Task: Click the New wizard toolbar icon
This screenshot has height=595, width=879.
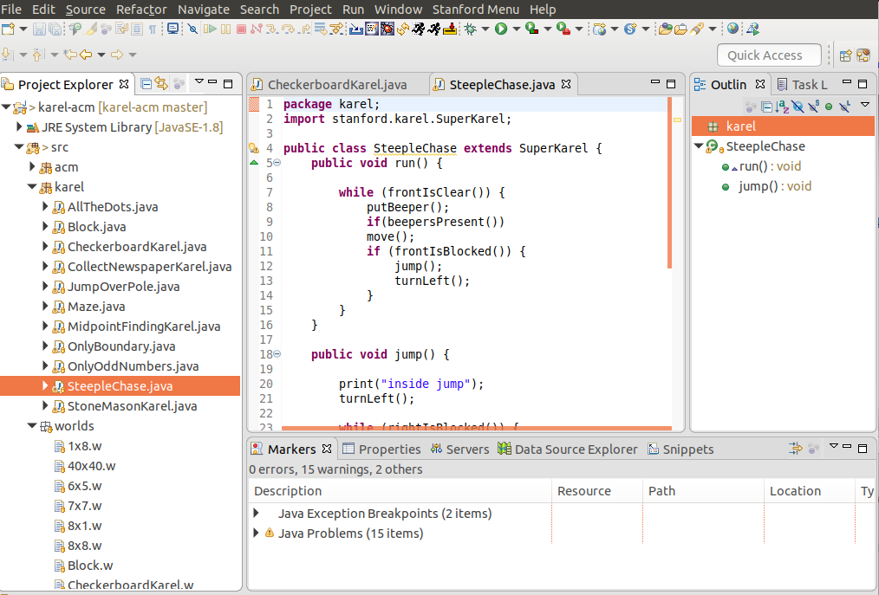Action: coord(8,29)
